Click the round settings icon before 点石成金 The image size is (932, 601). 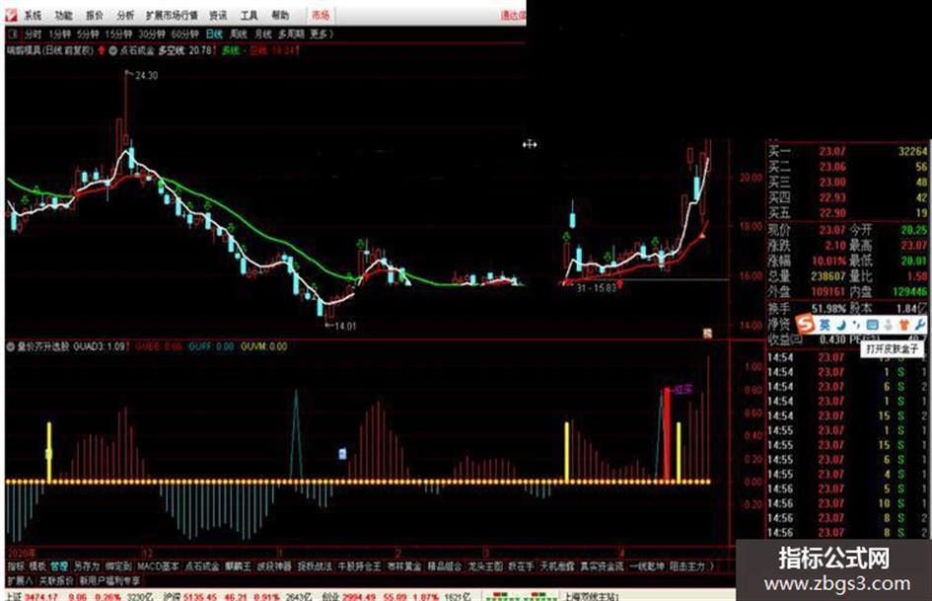click(113, 50)
